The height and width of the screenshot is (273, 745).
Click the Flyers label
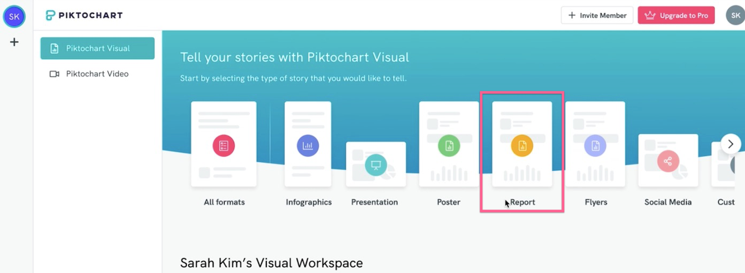click(x=596, y=202)
